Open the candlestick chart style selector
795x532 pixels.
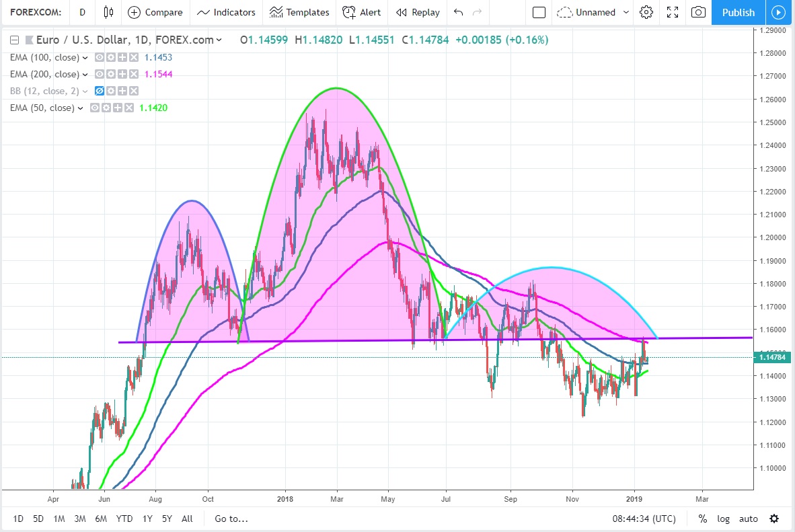point(108,12)
